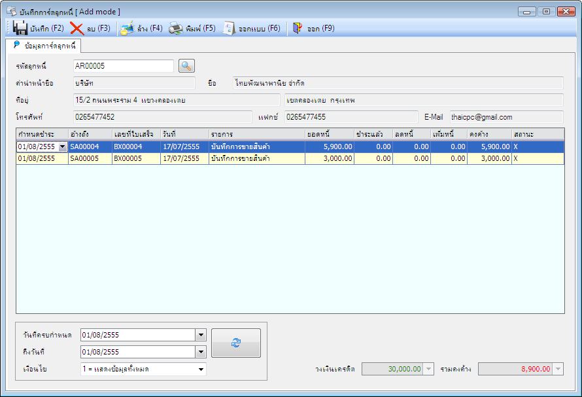Click the credit limit value 30,000.00
The height and width of the screenshot is (397, 582).
click(405, 369)
